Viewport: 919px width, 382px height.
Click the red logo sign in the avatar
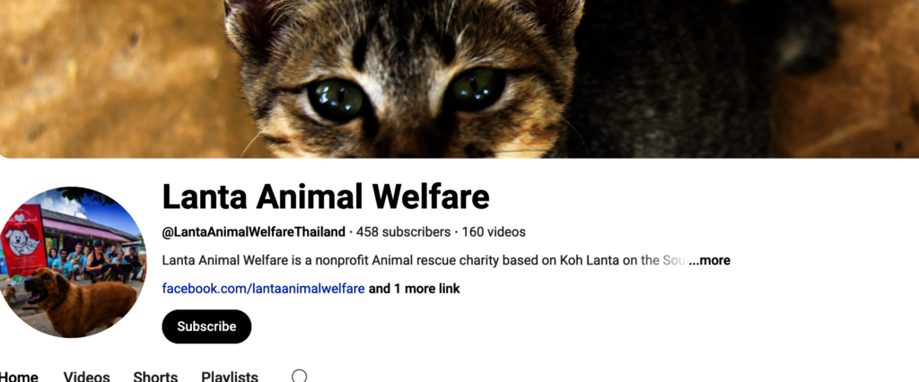coord(22,240)
